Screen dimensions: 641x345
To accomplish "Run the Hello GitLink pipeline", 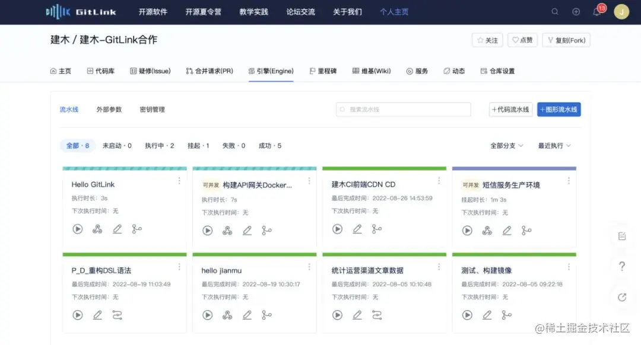I will [77, 230].
